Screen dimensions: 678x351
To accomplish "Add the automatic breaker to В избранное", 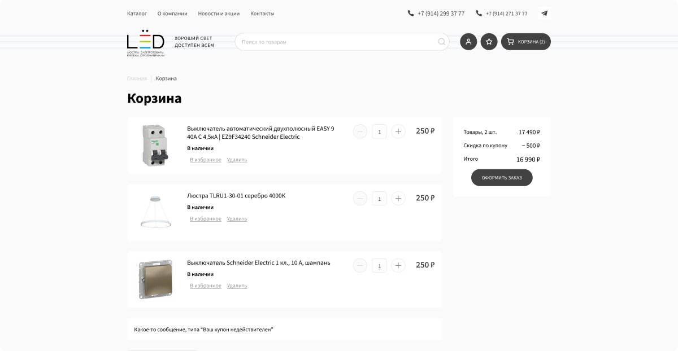I will tap(206, 160).
